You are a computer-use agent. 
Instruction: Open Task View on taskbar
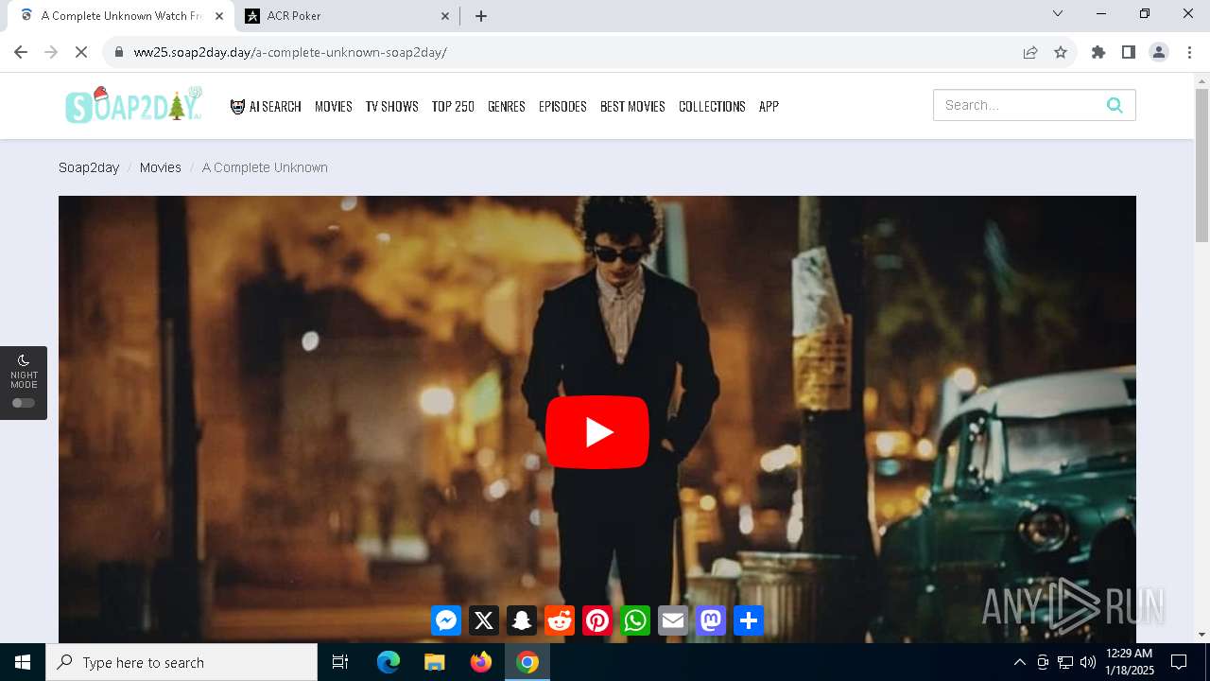[340, 662]
